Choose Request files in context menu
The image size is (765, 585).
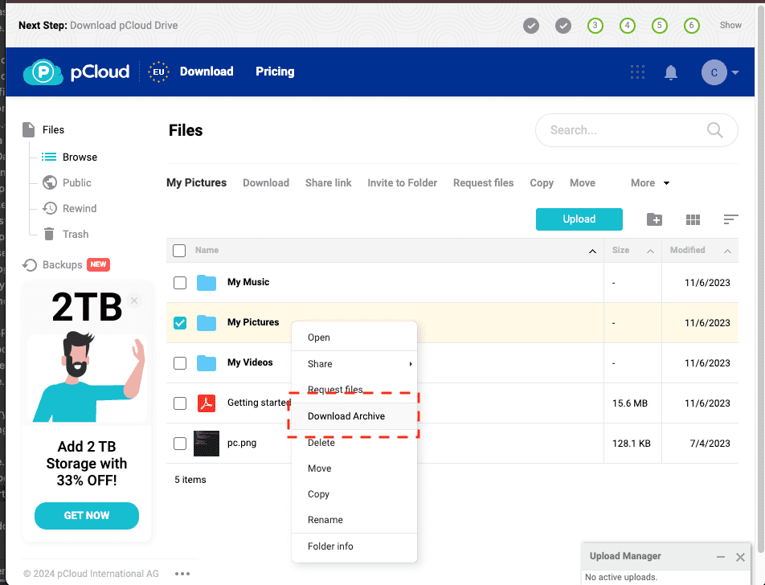[x=354, y=390]
